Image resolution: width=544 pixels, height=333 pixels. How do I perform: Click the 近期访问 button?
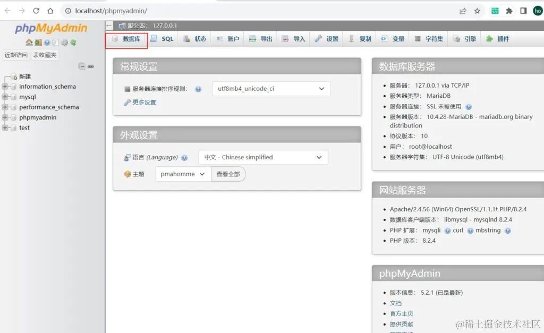click(x=16, y=55)
